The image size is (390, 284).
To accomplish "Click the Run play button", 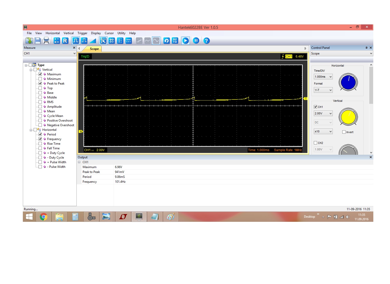I will tap(186, 41).
